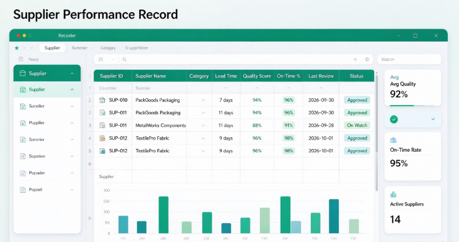Expand the Popoel sidebar chevron
This screenshot has width=459, height=242.
coord(72,190)
